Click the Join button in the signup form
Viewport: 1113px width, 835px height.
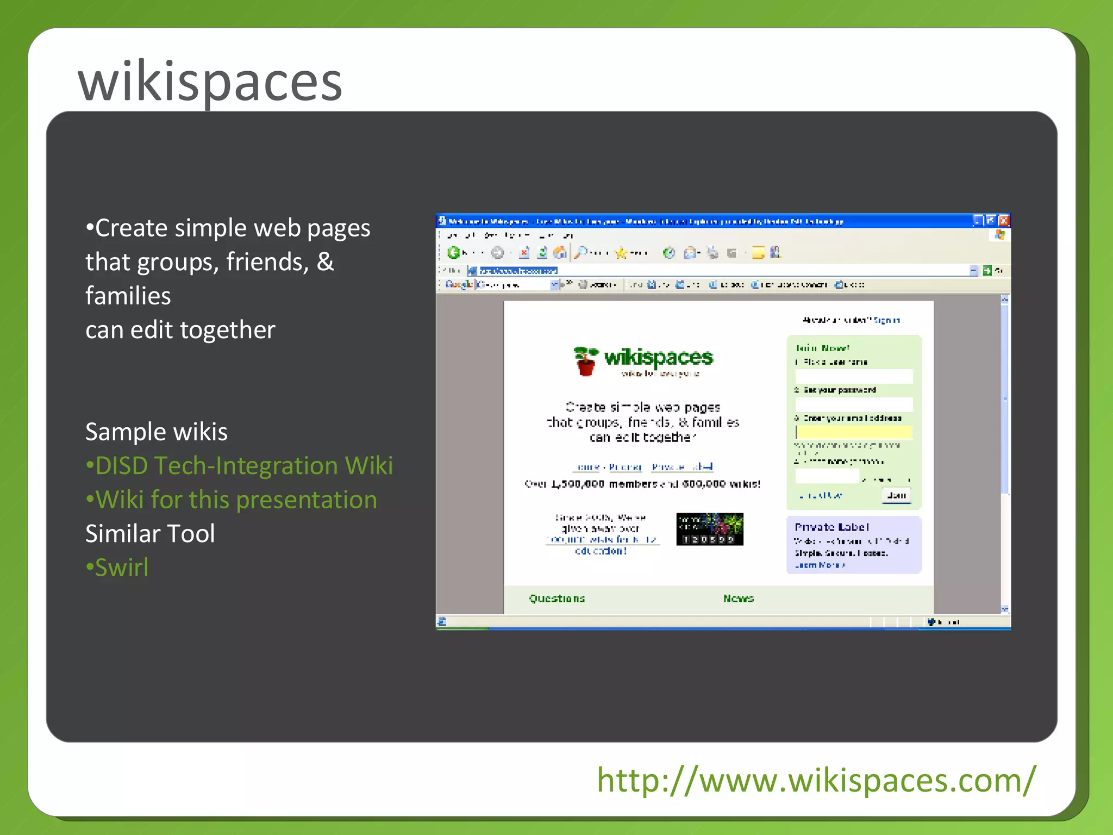(x=896, y=495)
